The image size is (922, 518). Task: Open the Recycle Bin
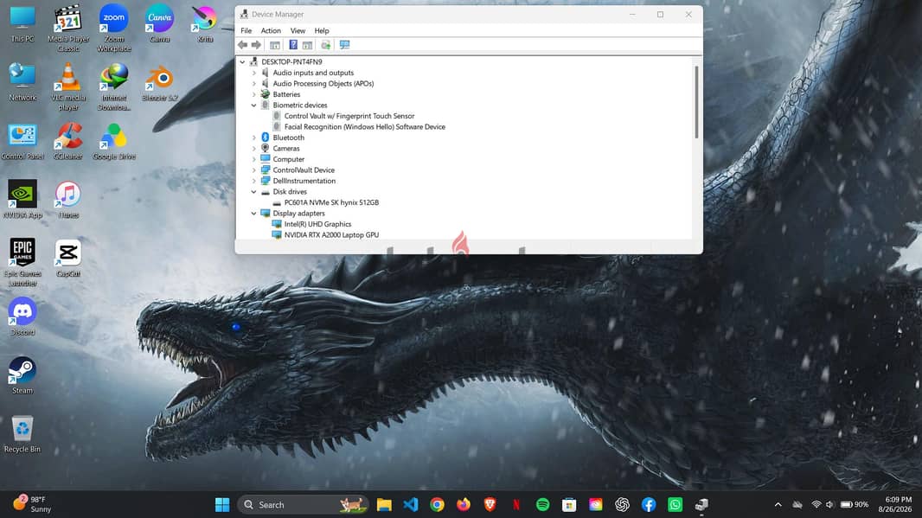click(x=22, y=434)
